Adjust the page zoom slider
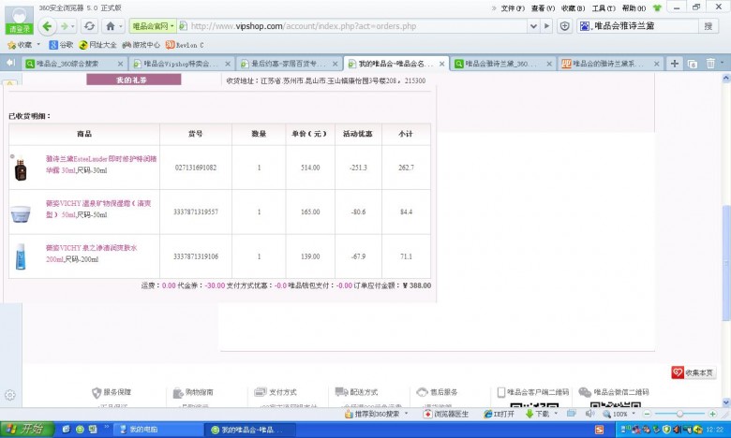 coord(679,414)
